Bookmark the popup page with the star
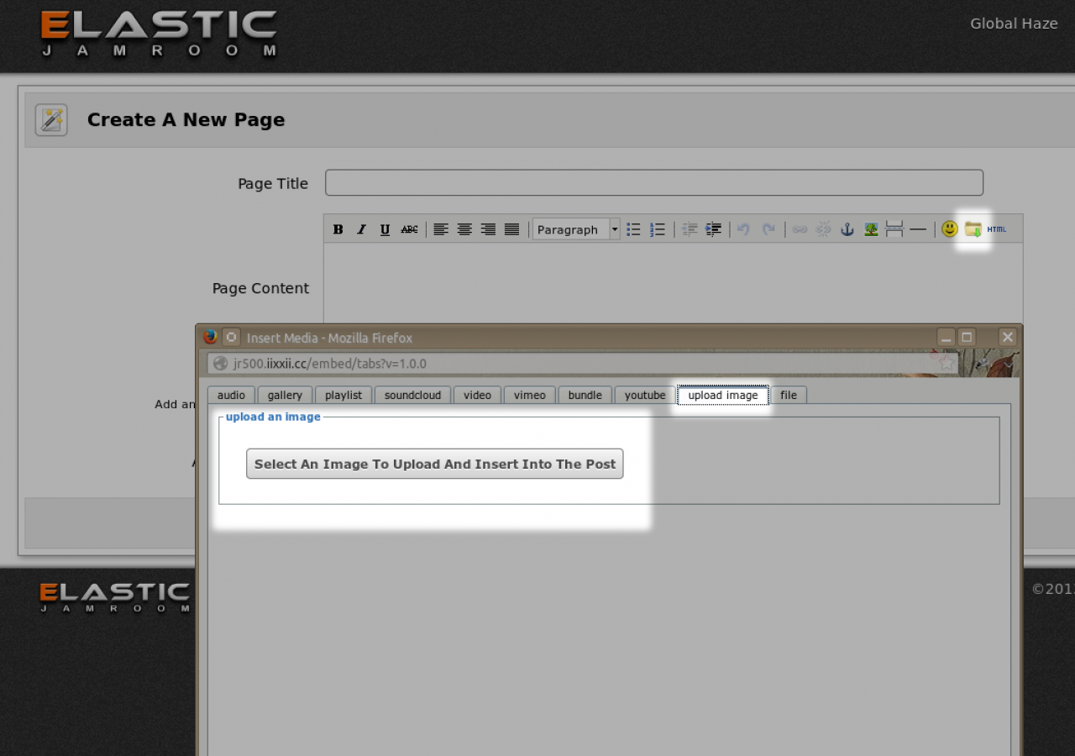1075x756 pixels. pos(947,364)
